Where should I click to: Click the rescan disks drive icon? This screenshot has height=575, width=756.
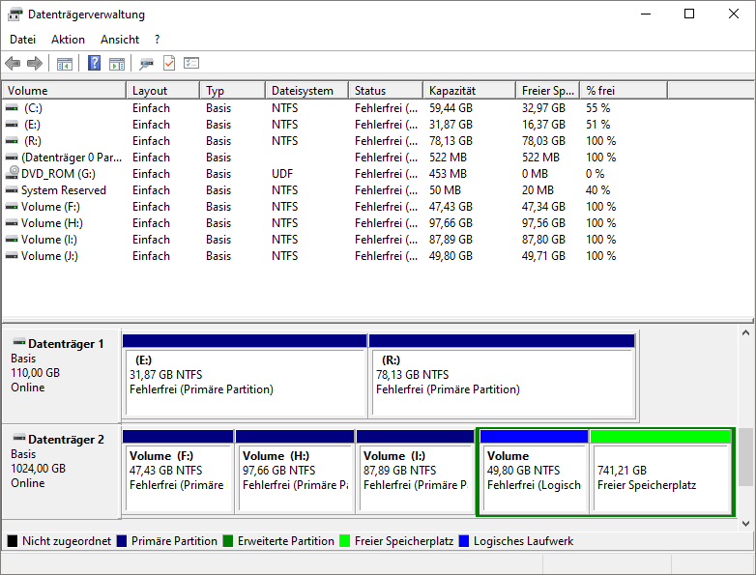coord(146,64)
